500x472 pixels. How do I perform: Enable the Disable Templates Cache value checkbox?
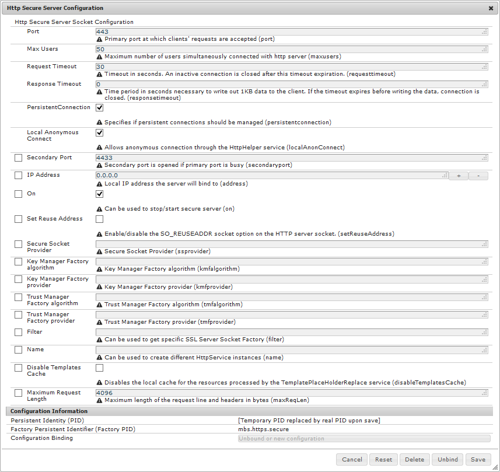tap(100, 368)
